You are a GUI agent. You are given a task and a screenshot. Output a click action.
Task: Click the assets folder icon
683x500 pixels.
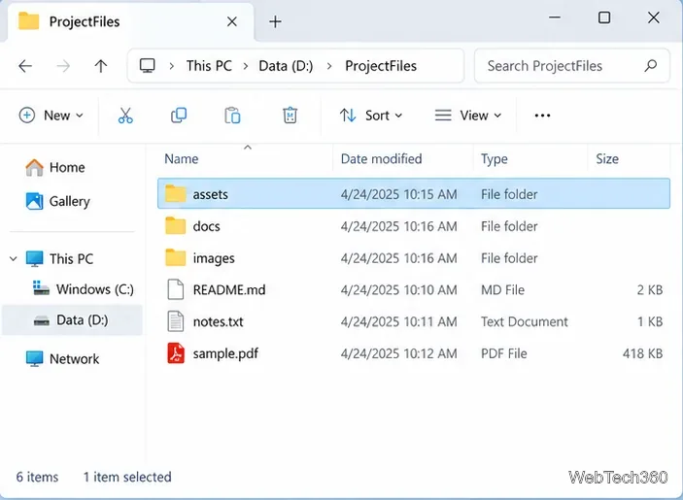coord(176,193)
